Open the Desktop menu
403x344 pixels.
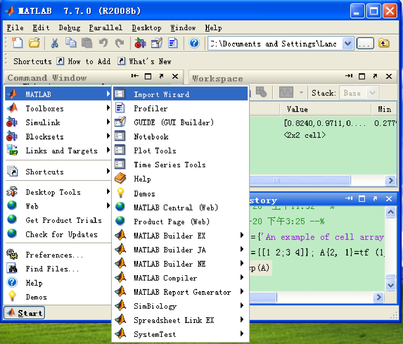[x=146, y=28]
